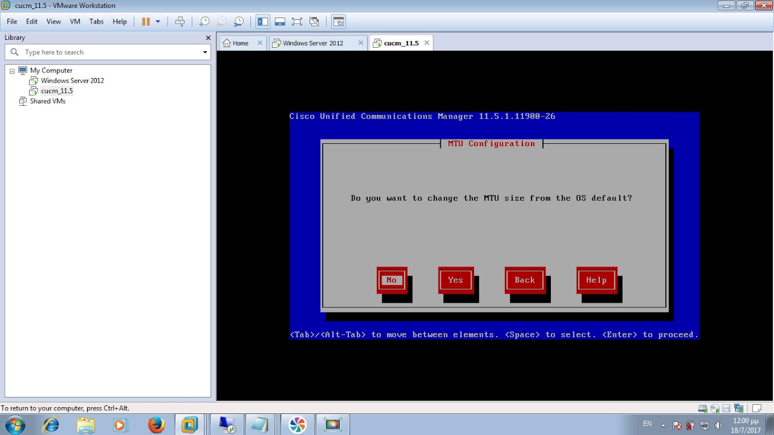Switch to the Home tab
This screenshot has height=435, width=774.
pyautogui.click(x=240, y=43)
